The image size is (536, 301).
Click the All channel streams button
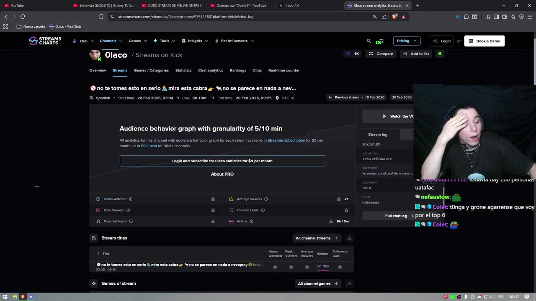[317, 238]
